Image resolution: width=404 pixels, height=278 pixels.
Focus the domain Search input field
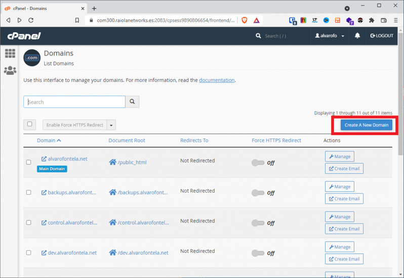(x=74, y=102)
